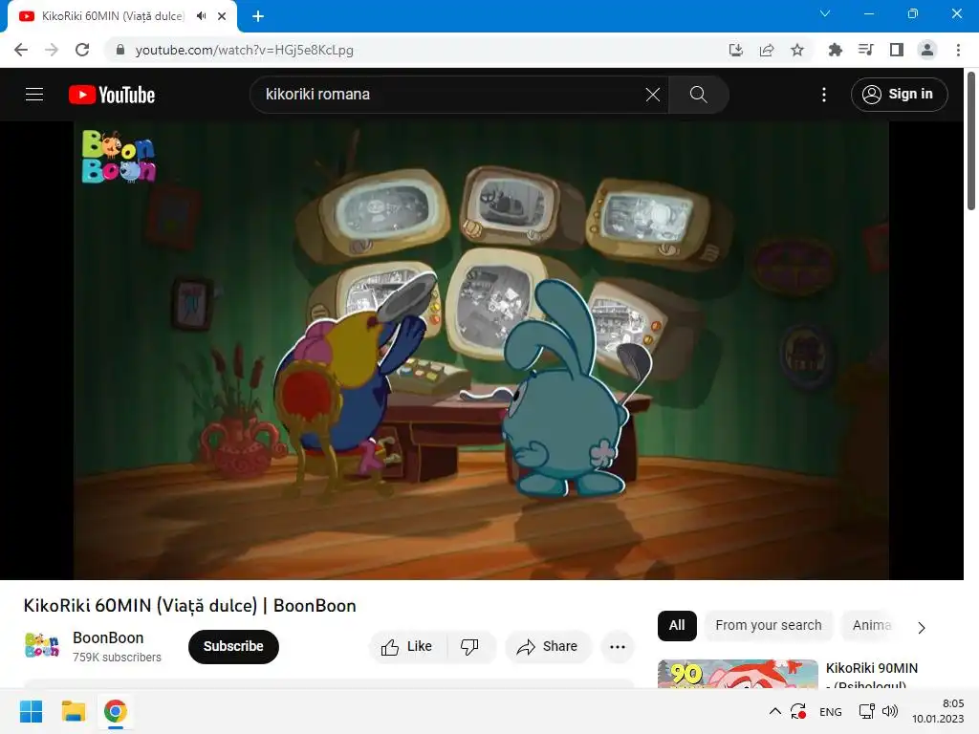
Task: Click the browser forward arrow
Action: (52, 50)
